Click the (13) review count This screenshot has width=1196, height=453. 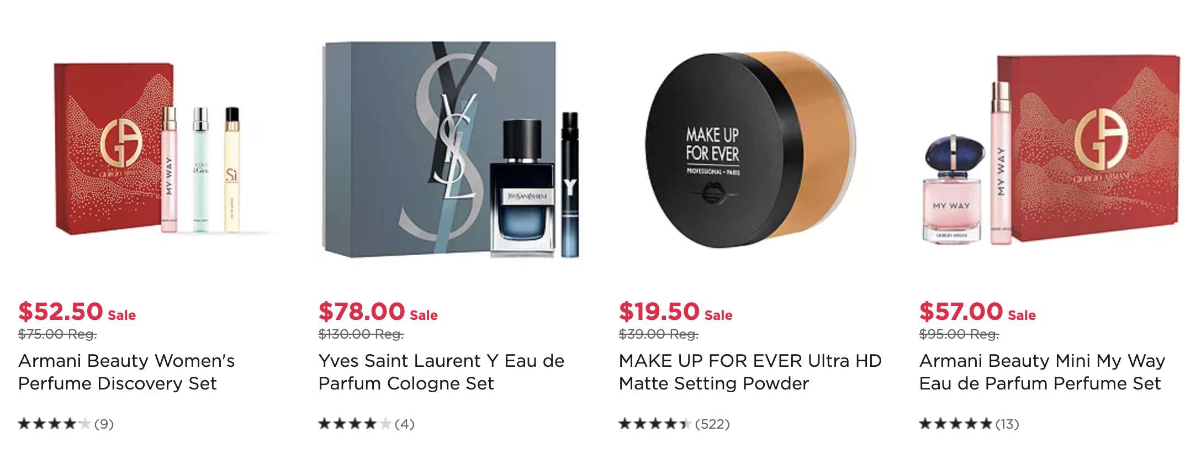[x=1007, y=424]
